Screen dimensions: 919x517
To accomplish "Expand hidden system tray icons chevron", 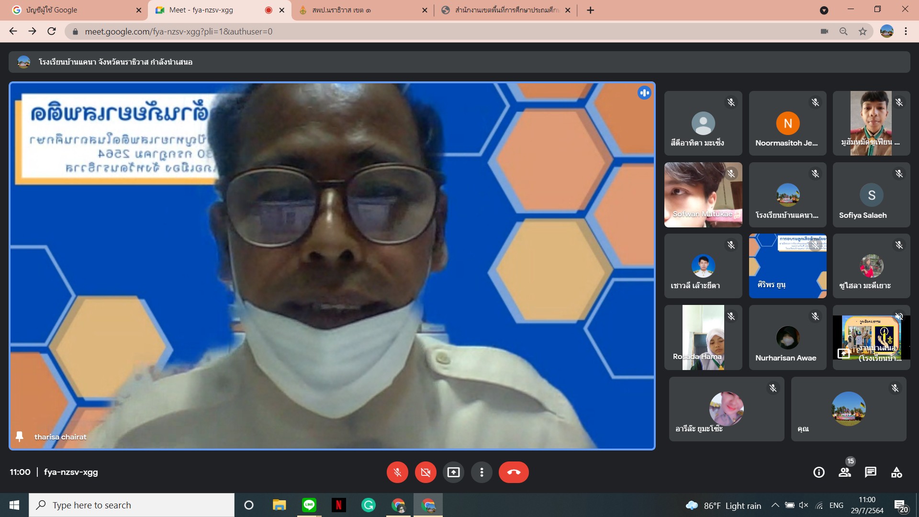I will (x=775, y=505).
